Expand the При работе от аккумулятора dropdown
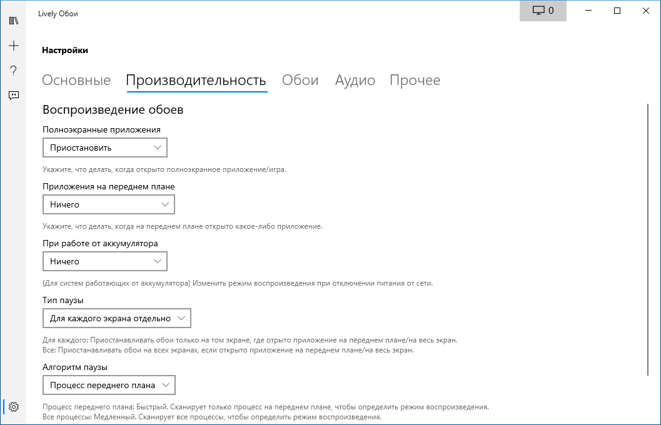Screen dimensions: 661x425 [105, 262]
